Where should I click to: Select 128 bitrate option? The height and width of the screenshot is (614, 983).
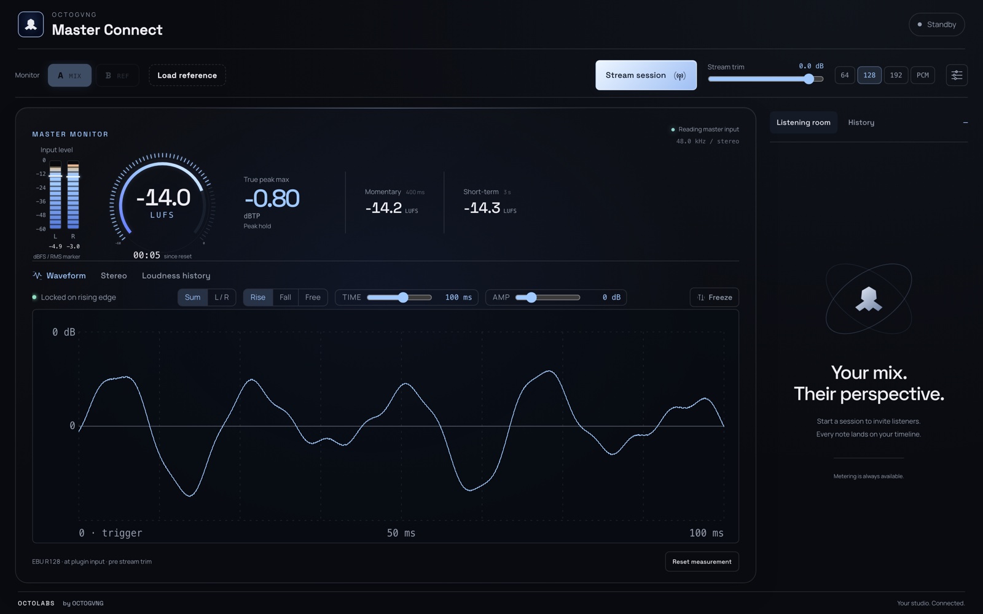pos(869,75)
